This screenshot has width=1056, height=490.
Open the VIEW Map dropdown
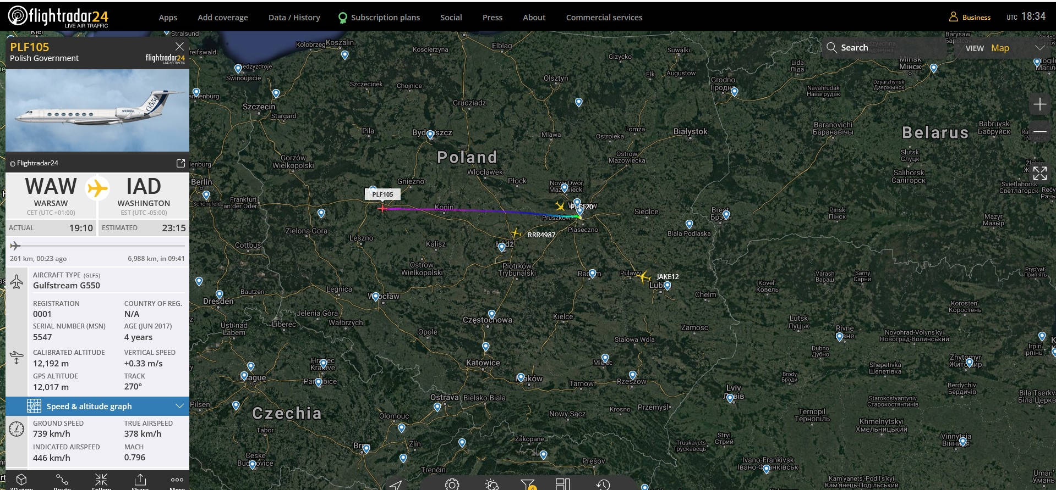tap(1004, 48)
